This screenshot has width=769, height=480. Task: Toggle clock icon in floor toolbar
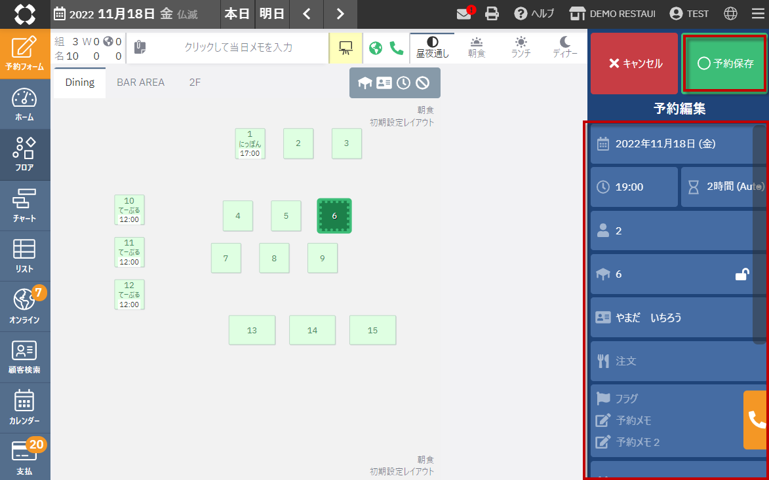point(404,83)
